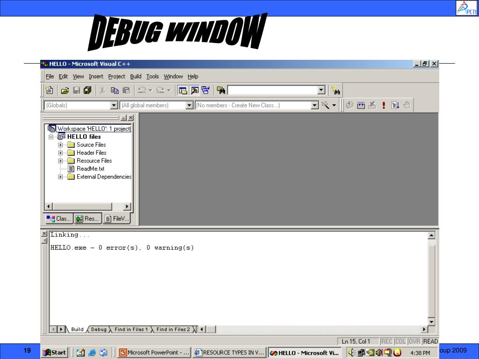479x359 pixels.
Task: Click the New Text File toolbar icon
Action: pos(49,90)
